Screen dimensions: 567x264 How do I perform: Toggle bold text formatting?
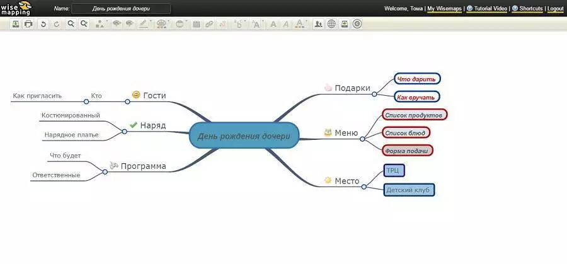pyautogui.click(x=273, y=24)
